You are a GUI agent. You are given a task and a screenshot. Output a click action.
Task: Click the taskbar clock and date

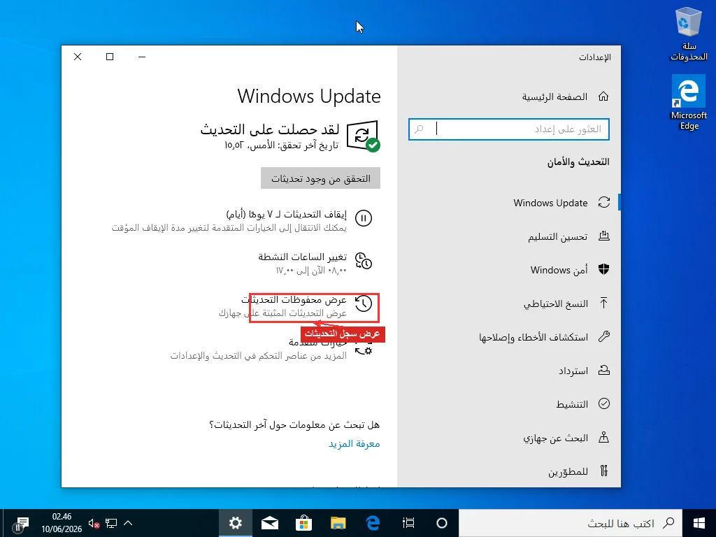[62, 523]
